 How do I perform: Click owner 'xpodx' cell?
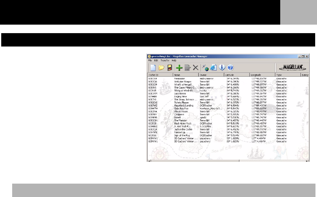[x=203, y=118]
